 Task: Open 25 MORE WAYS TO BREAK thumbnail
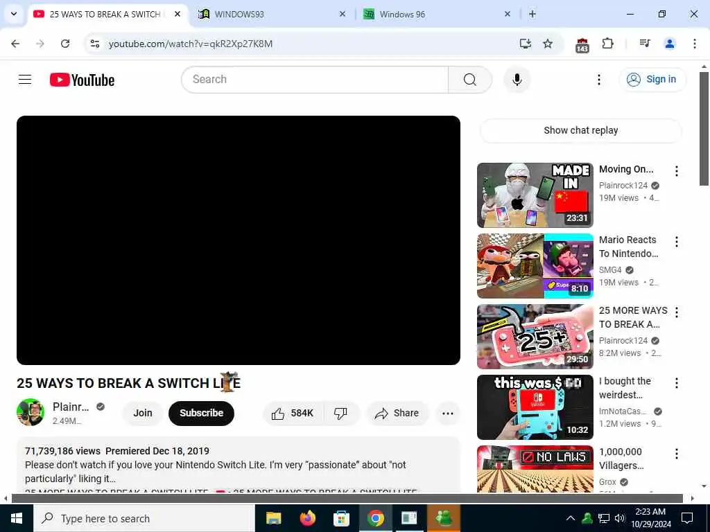tap(535, 337)
